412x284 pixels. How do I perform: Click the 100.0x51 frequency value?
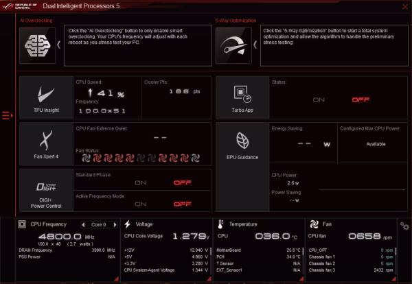point(102,110)
